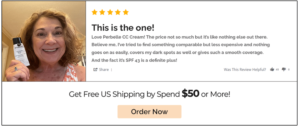
Task: Click the third gold star
Action: tap(110, 12)
